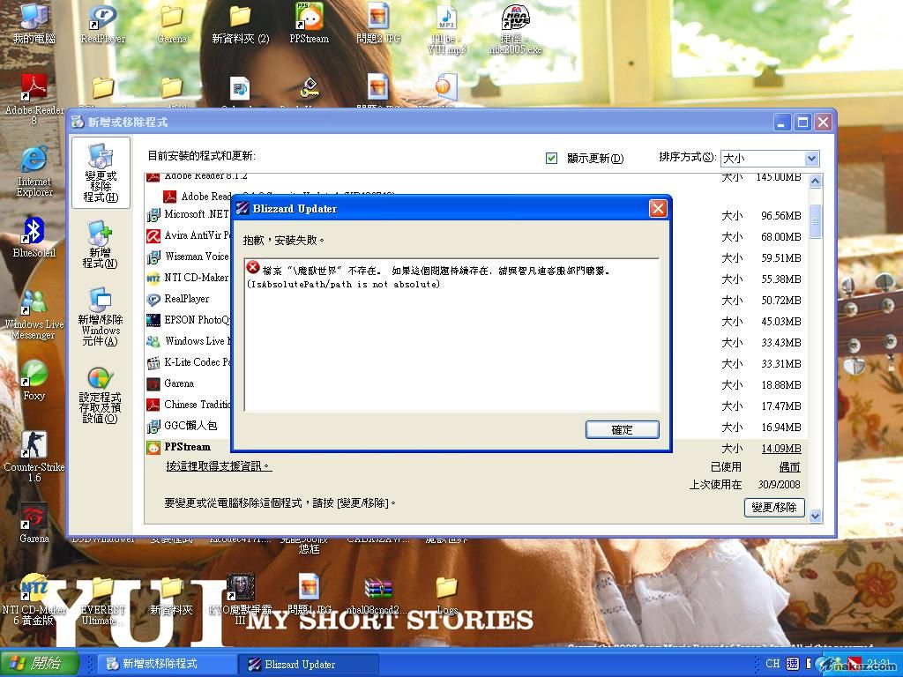Screen dimensions: 903x677
Task: Open 新增/移除 Windows 元件 sidebar icon
Action: click(x=101, y=316)
